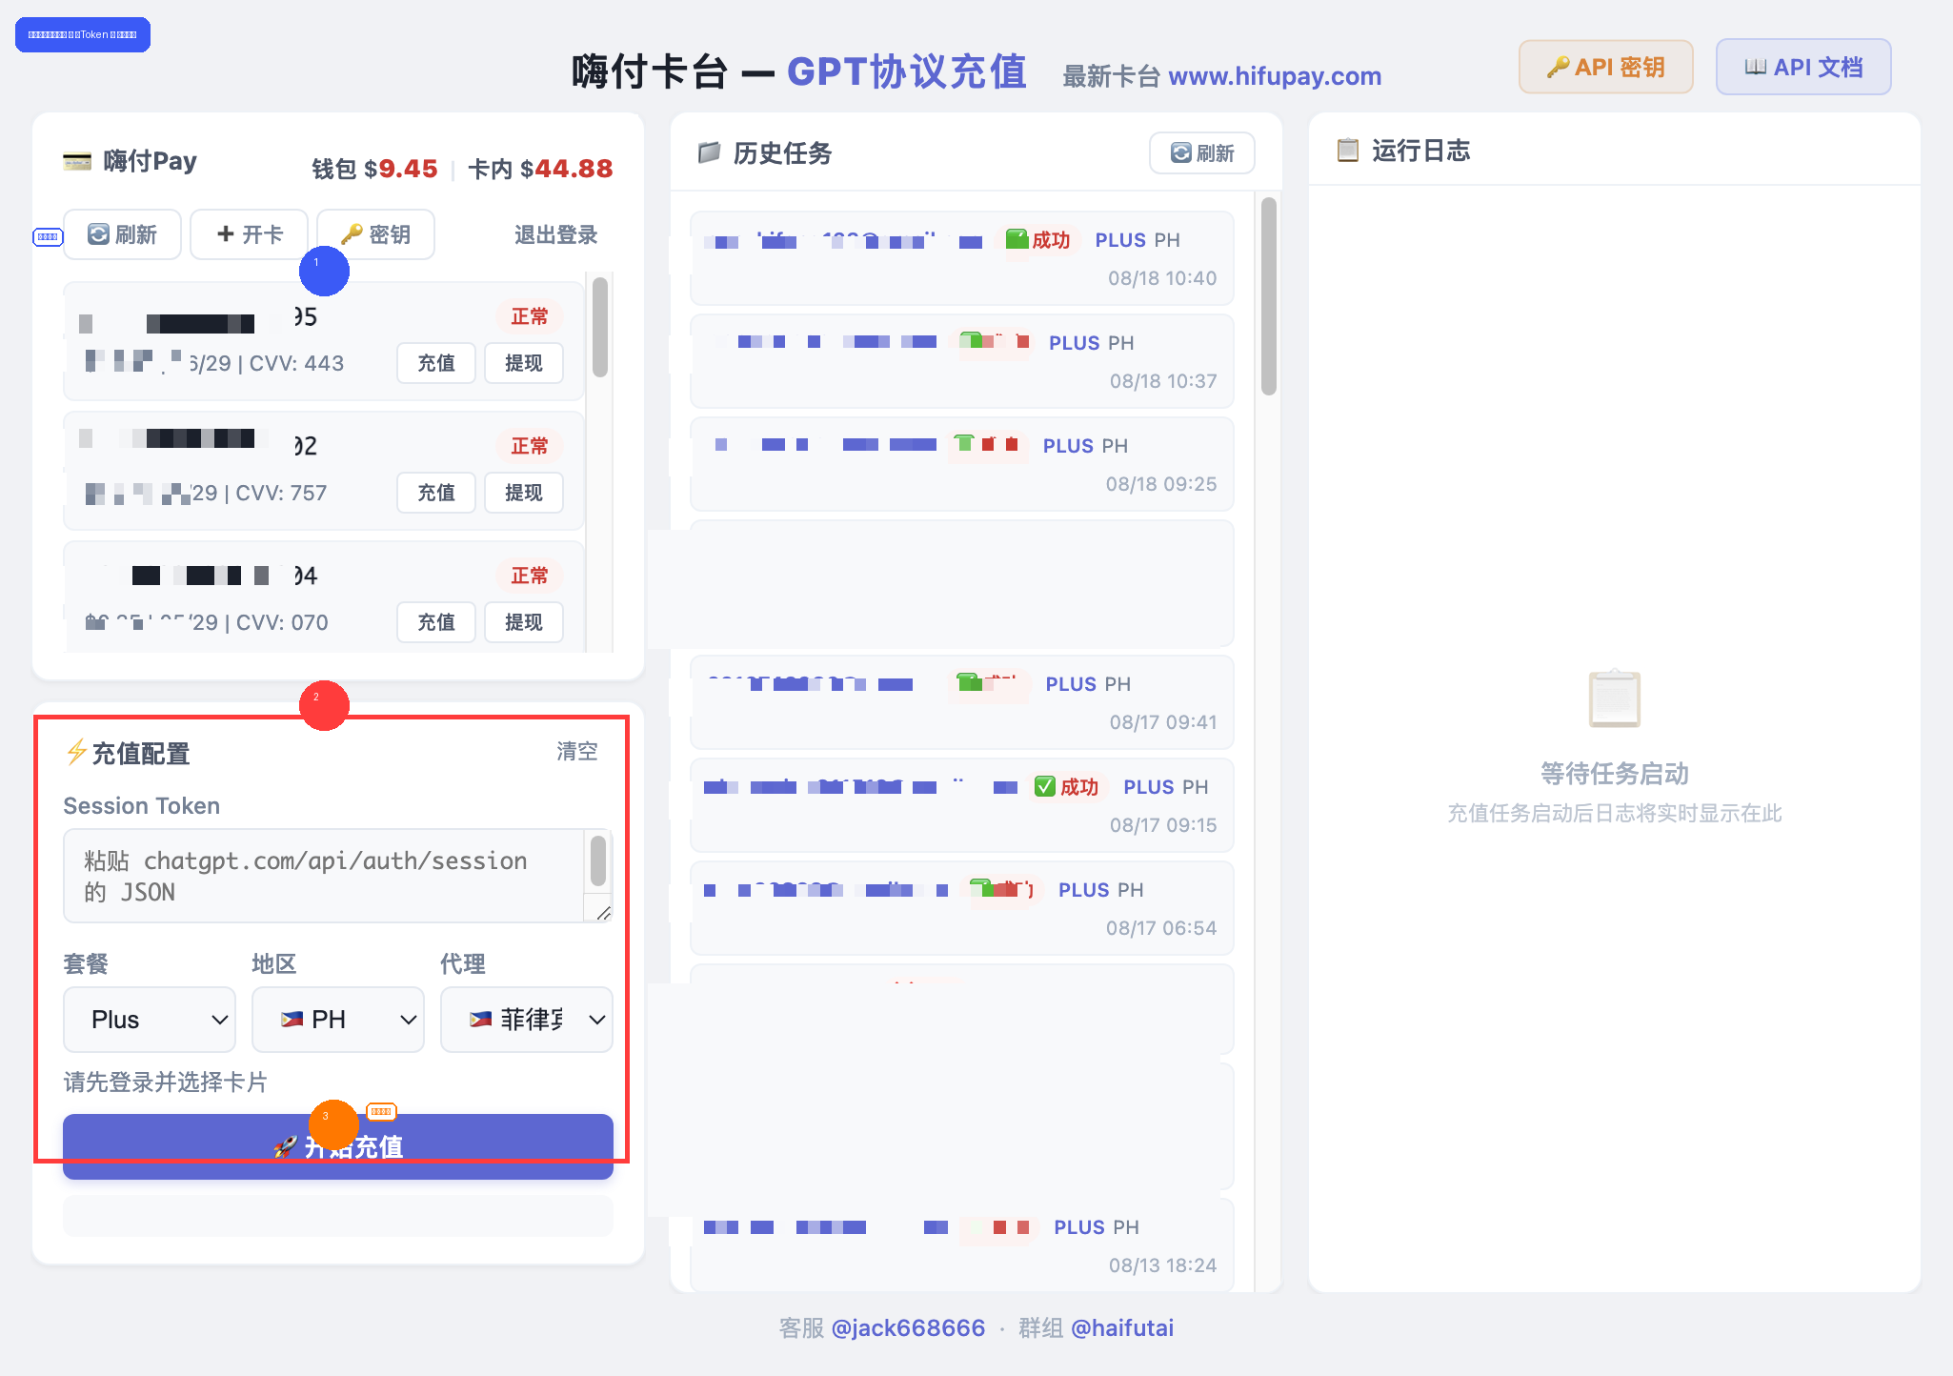Open the 地区 PH dropdown

tap(338, 1020)
